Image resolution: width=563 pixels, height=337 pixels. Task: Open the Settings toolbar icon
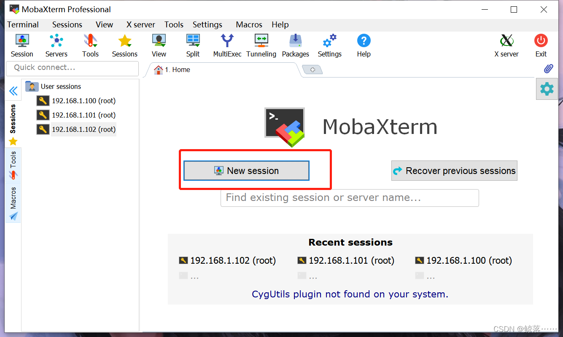[329, 41]
